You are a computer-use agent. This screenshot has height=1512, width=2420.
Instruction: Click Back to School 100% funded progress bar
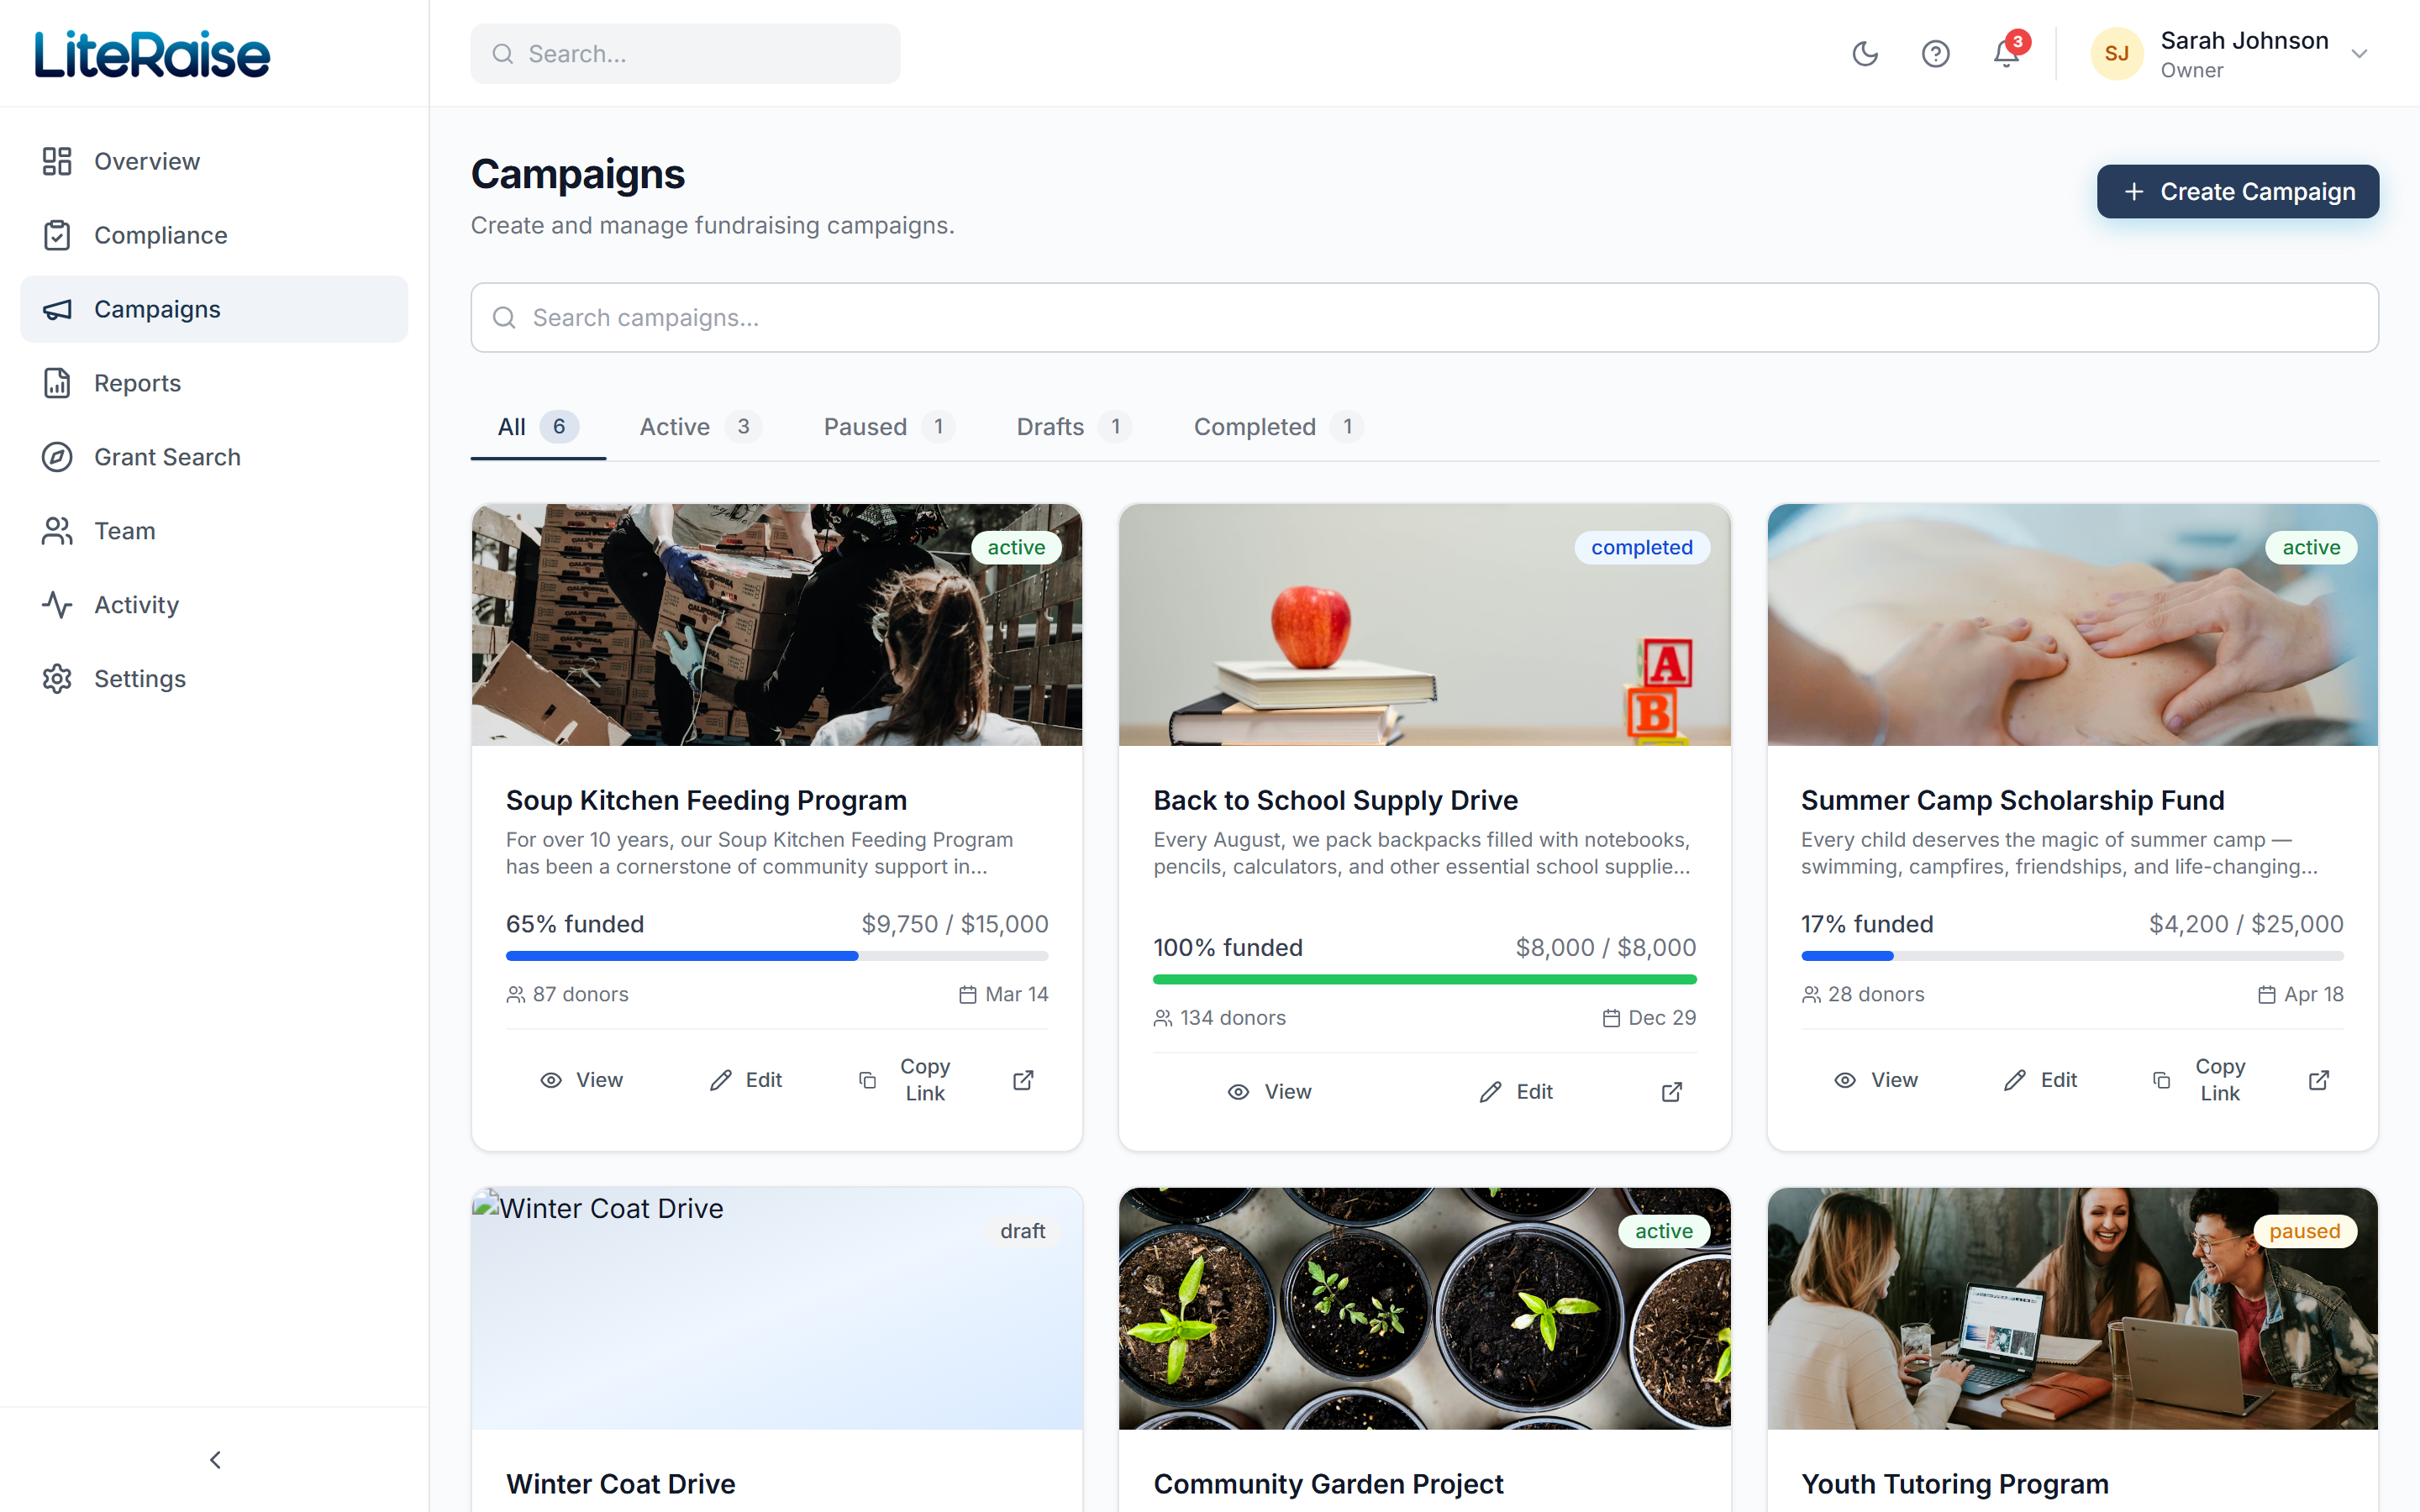click(1424, 979)
